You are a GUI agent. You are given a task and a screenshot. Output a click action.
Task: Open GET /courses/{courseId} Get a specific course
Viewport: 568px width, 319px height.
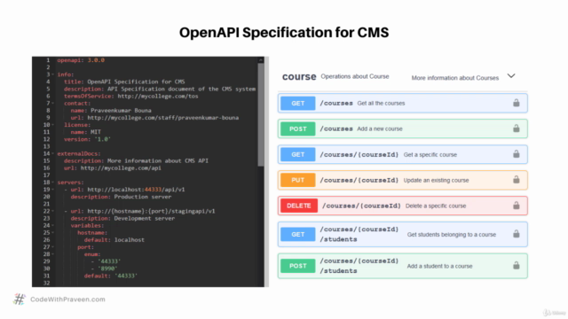coord(402,154)
